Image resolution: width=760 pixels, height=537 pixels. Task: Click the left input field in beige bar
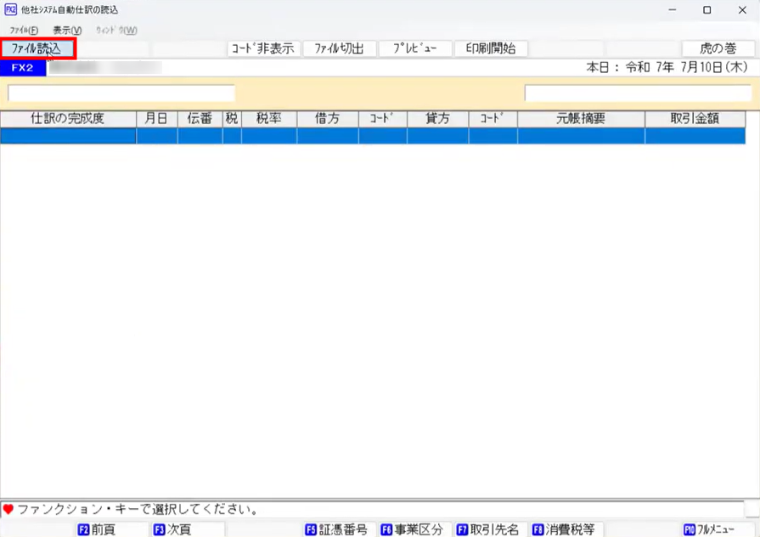click(121, 93)
